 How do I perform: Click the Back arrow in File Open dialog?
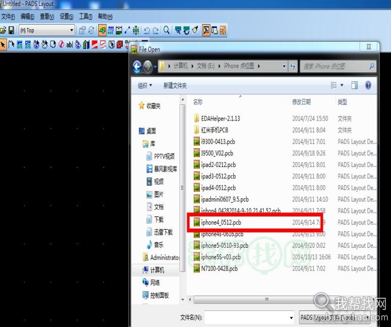click(137, 67)
